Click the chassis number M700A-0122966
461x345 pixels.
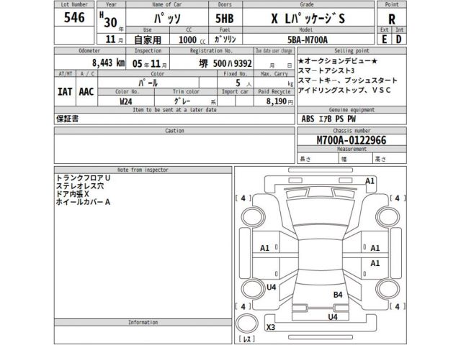[x=352, y=140]
